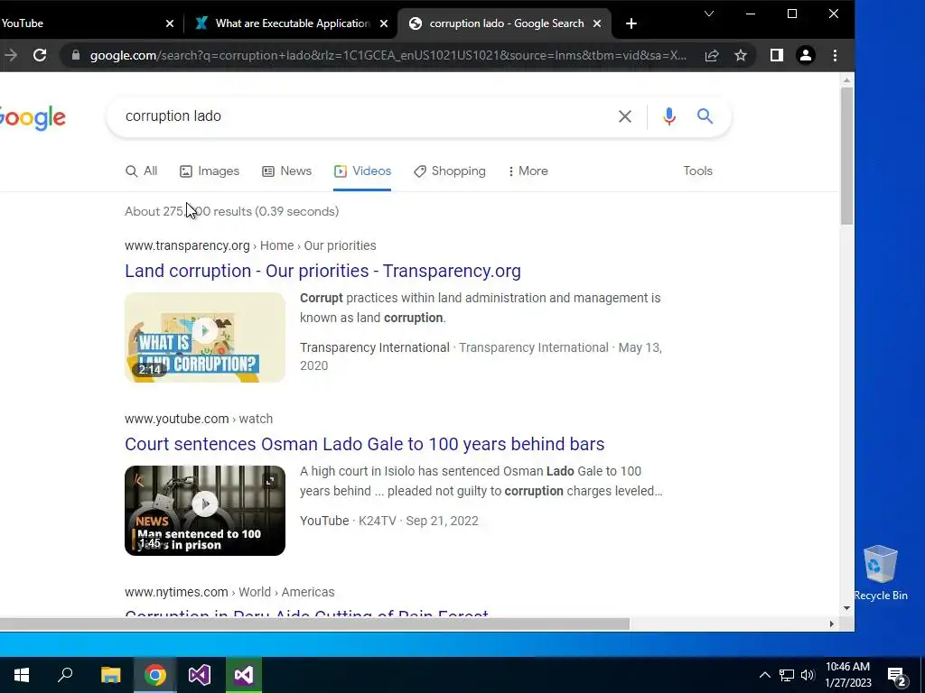Open notification center icon
The image size is (925, 693).
(897, 677)
